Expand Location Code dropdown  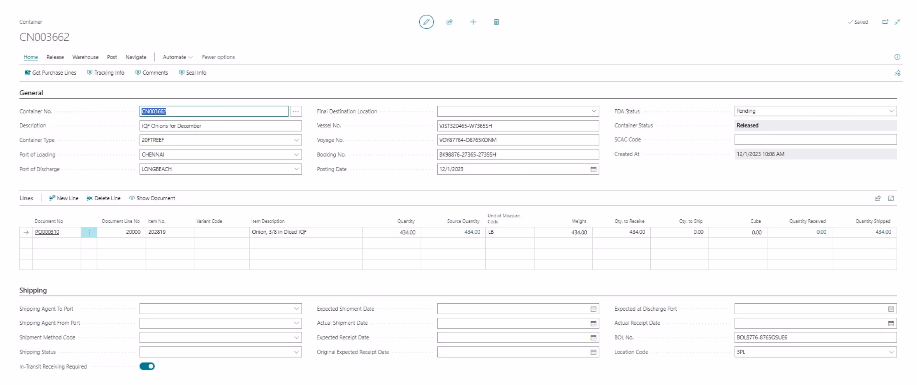[x=891, y=352]
